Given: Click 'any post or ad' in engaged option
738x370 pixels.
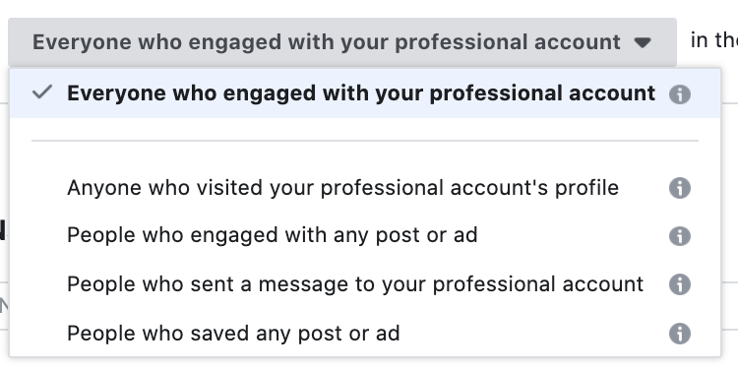Looking at the screenshot, I should pos(405,236).
